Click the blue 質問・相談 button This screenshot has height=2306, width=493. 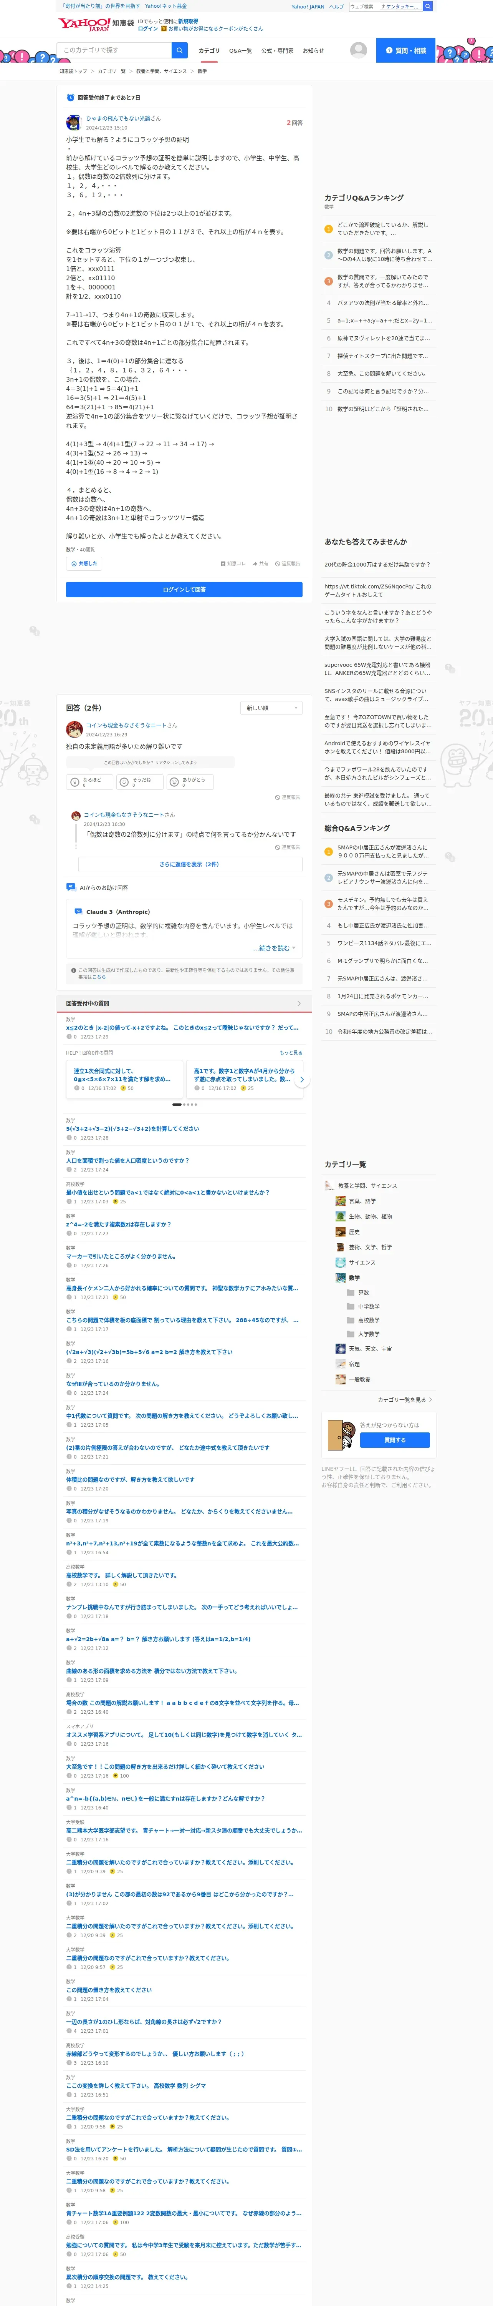pos(406,50)
